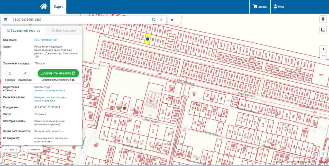Viewport: 329px width, 166px height.
Task: Locate my position arrow button
Action: point(323,153)
